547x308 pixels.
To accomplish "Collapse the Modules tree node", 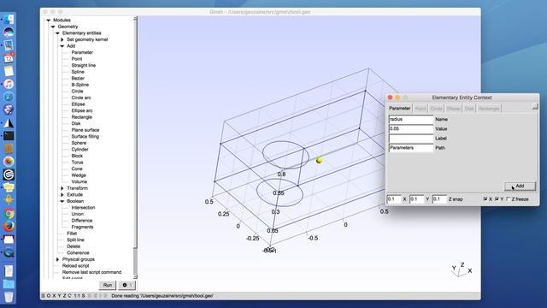I will click(x=49, y=21).
